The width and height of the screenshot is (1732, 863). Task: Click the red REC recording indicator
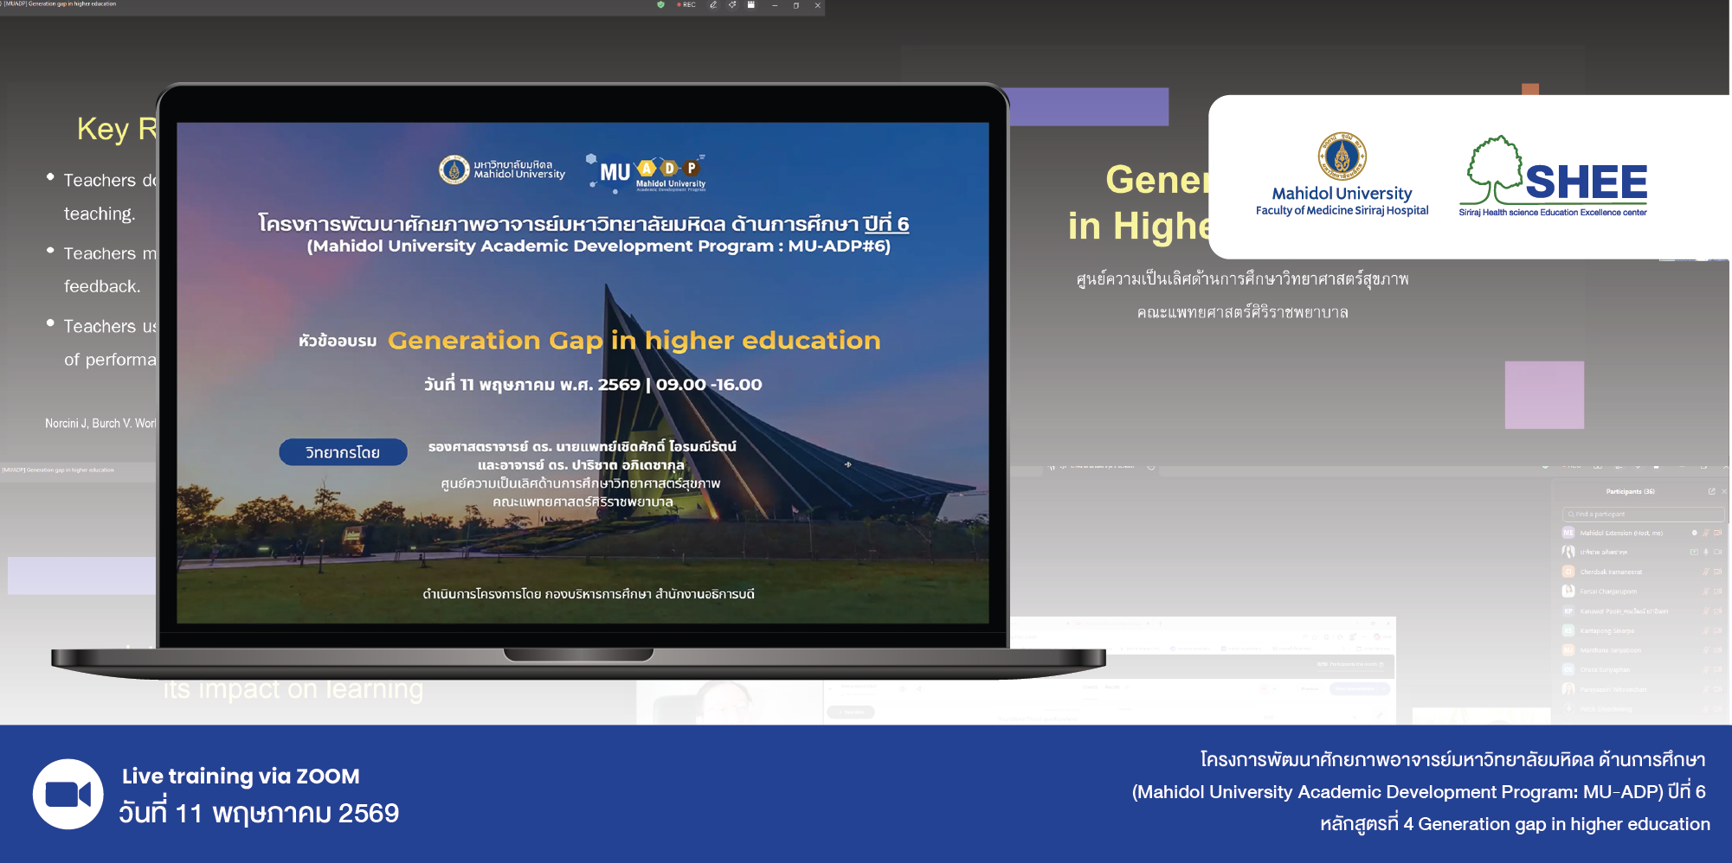coord(686,5)
